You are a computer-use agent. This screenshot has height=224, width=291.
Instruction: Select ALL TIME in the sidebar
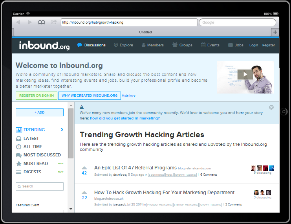pyautogui.click(x=33, y=147)
